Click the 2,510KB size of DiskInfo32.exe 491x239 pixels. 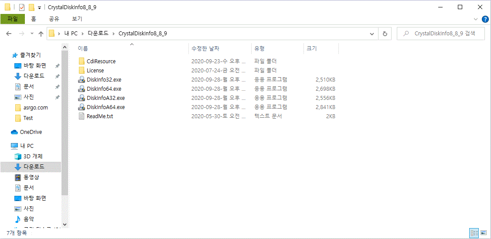(325, 79)
